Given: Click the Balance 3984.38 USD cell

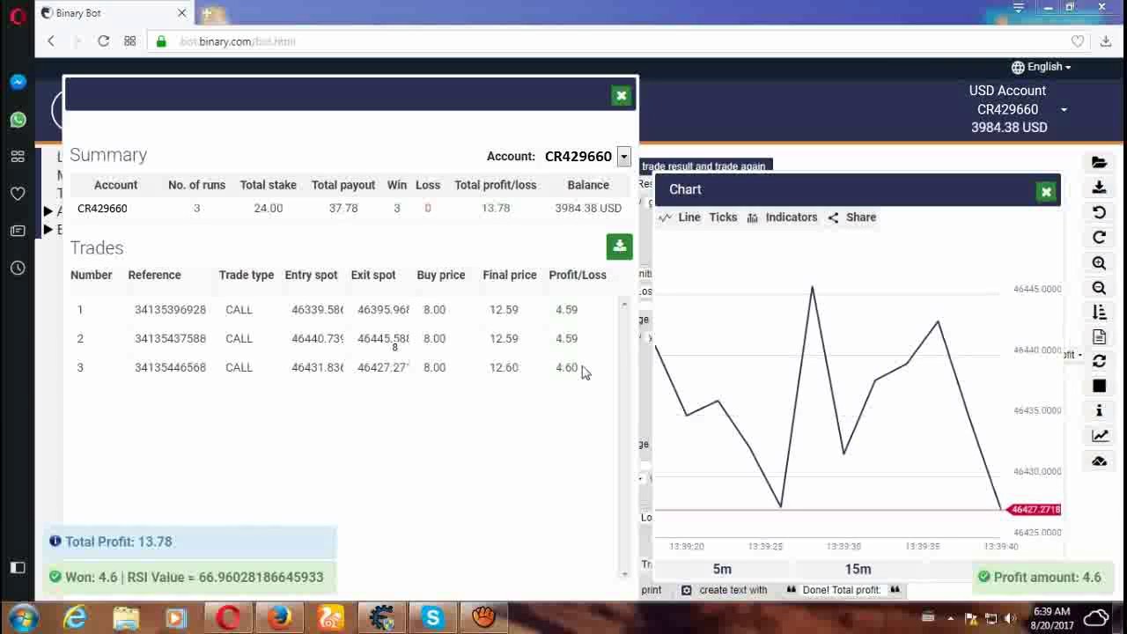Looking at the screenshot, I should 588,208.
